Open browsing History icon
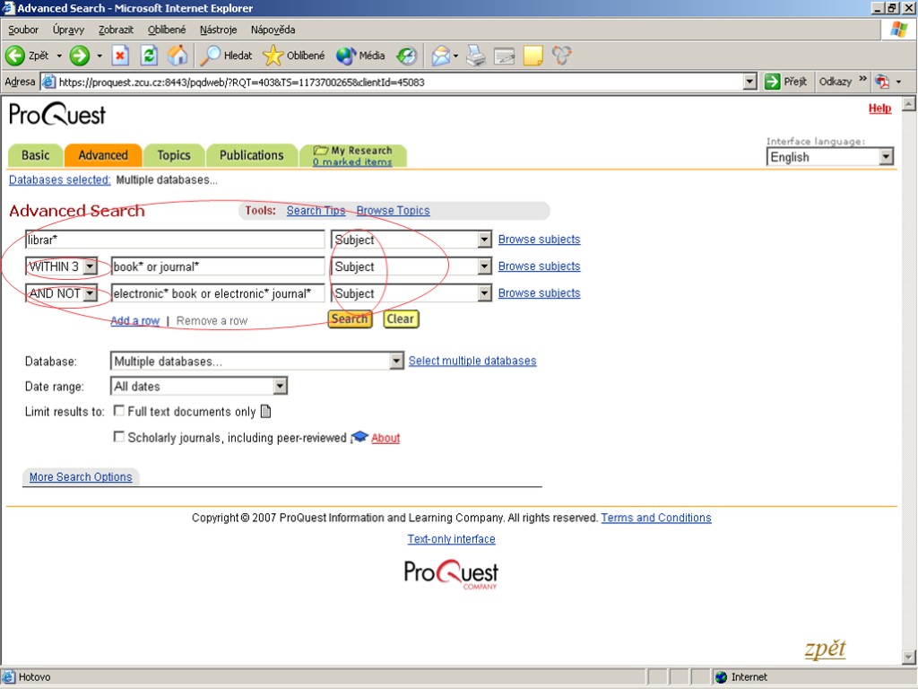This screenshot has height=689, width=918. click(407, 56)
